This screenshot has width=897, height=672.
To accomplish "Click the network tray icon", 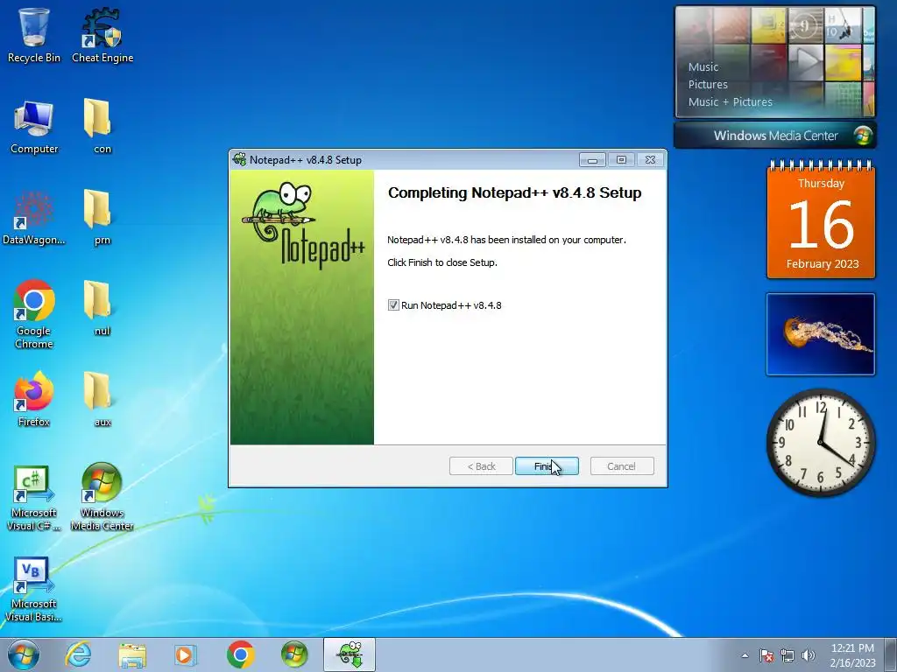I will click(x=788, y=655).
